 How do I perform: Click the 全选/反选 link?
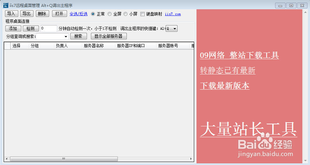[78, 14]
